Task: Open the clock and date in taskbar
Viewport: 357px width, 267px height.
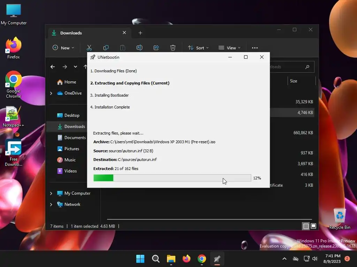Action: pyautogui.click(x=332, y=259)
